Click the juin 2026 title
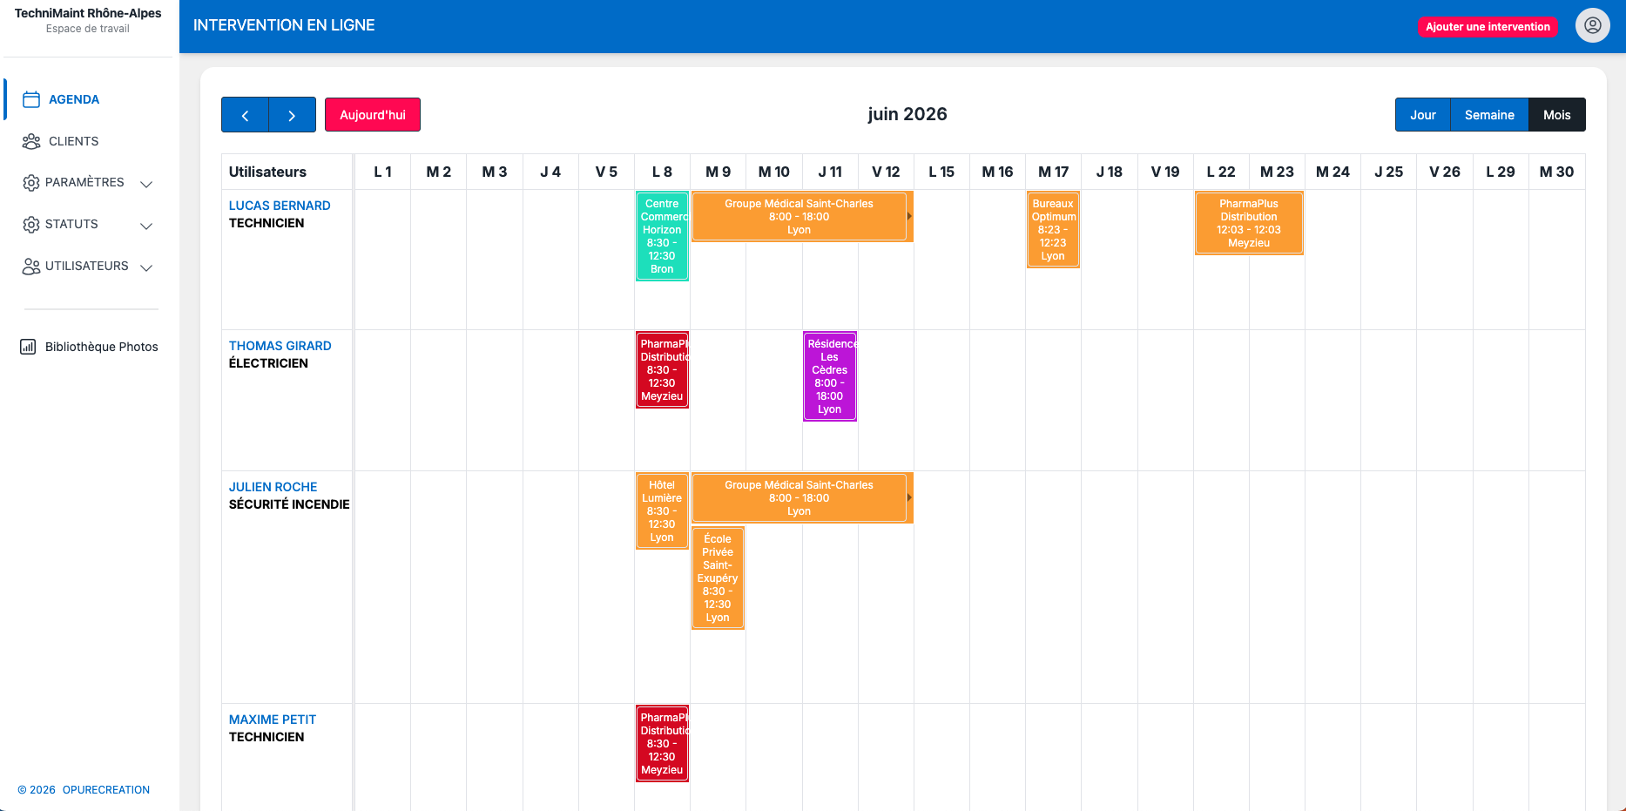The image size is (1626, 811). click(x=907, y=114)
